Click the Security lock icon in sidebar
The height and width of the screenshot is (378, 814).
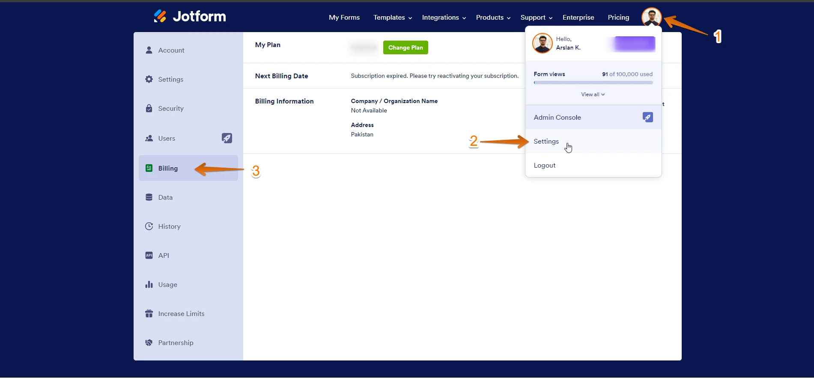(149, 108)
